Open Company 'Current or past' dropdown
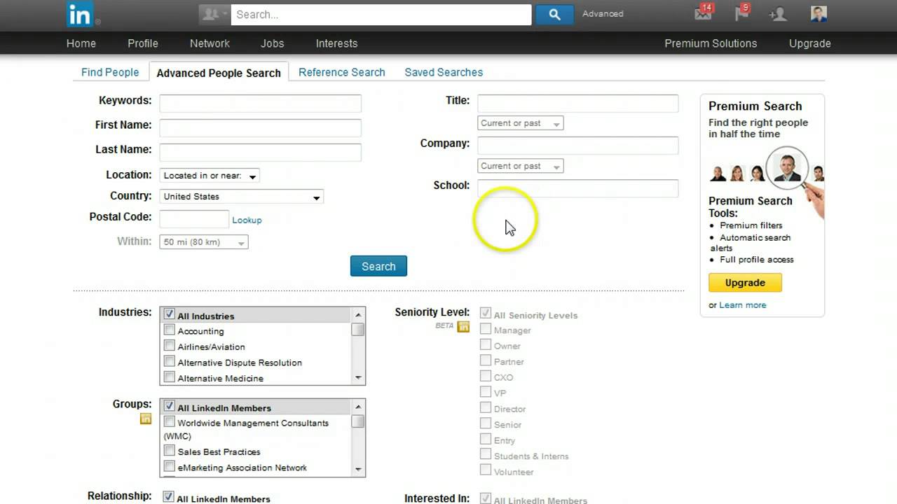Viewport: 897px width, 504px height. (x=521, y=166)
